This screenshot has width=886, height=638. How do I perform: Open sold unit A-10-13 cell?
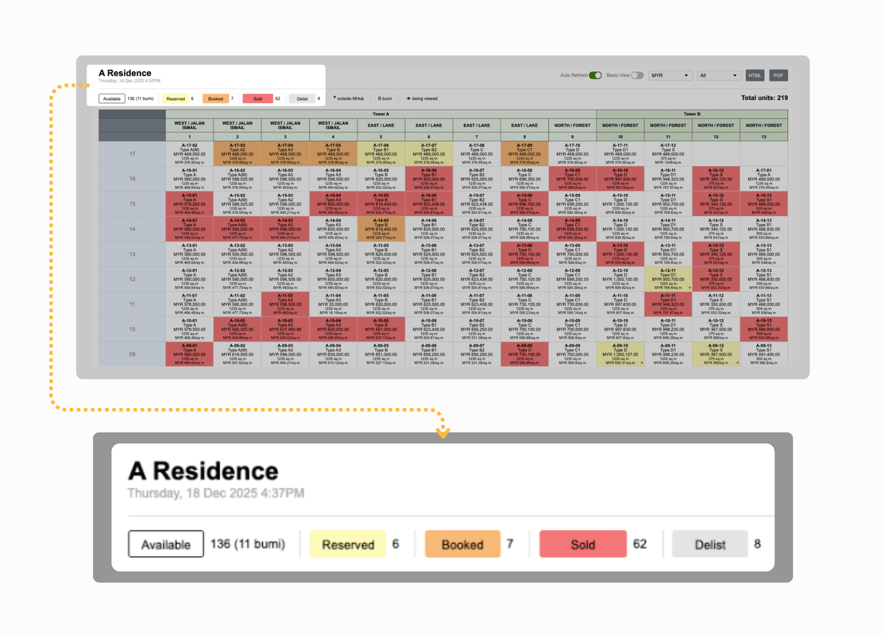point(764,329)
